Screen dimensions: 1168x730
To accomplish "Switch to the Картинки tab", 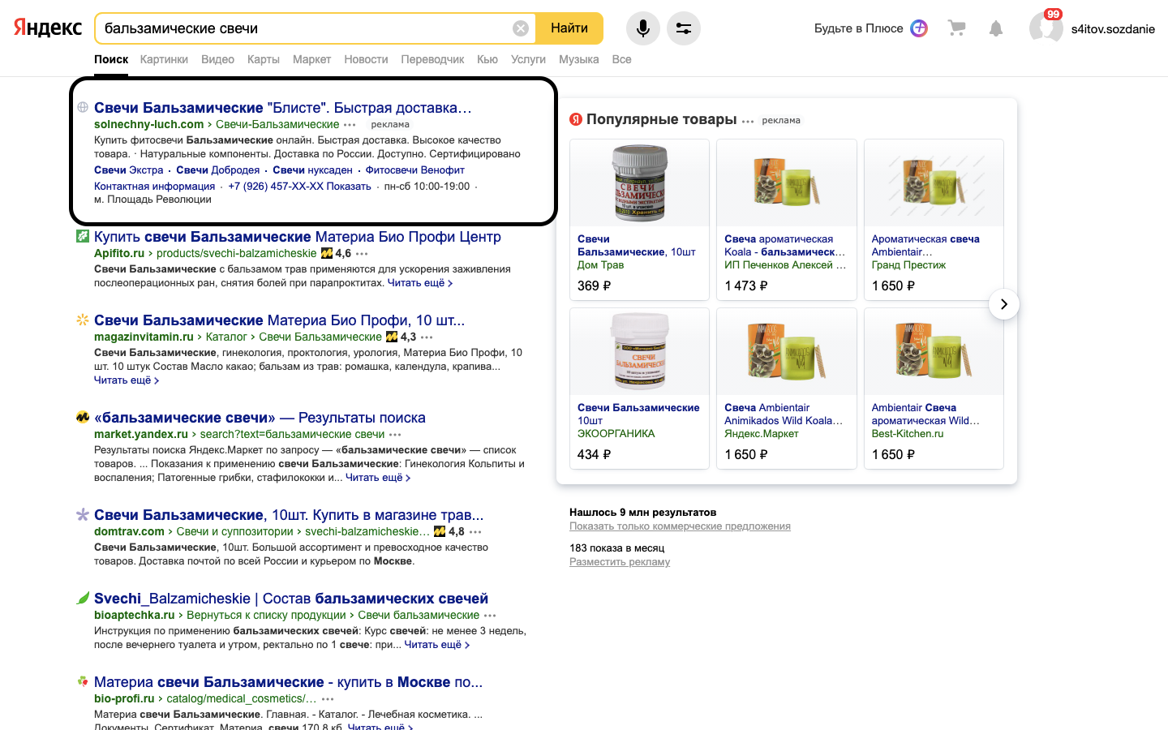I will pyautogui.click(x=164, y=59).
